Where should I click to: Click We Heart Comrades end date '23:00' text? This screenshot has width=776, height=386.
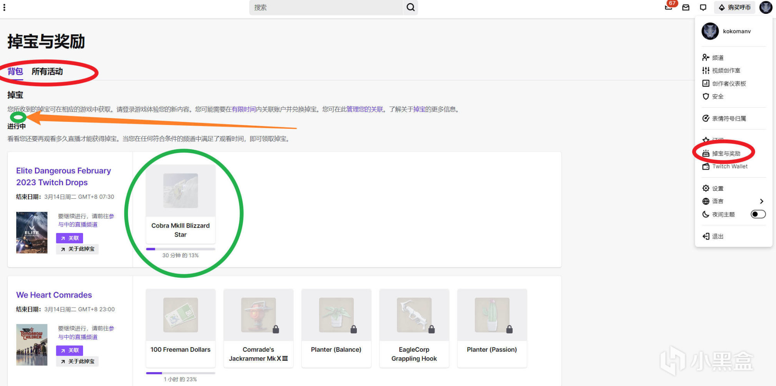[107, 309]
